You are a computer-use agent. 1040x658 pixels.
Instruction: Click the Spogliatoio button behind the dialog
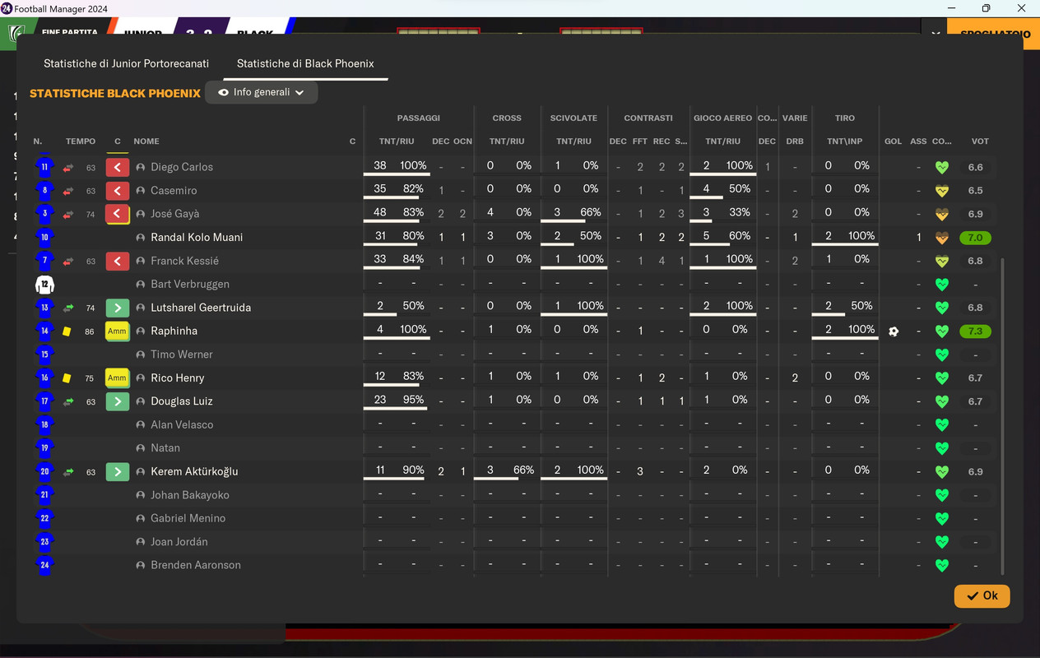point(993,34)
